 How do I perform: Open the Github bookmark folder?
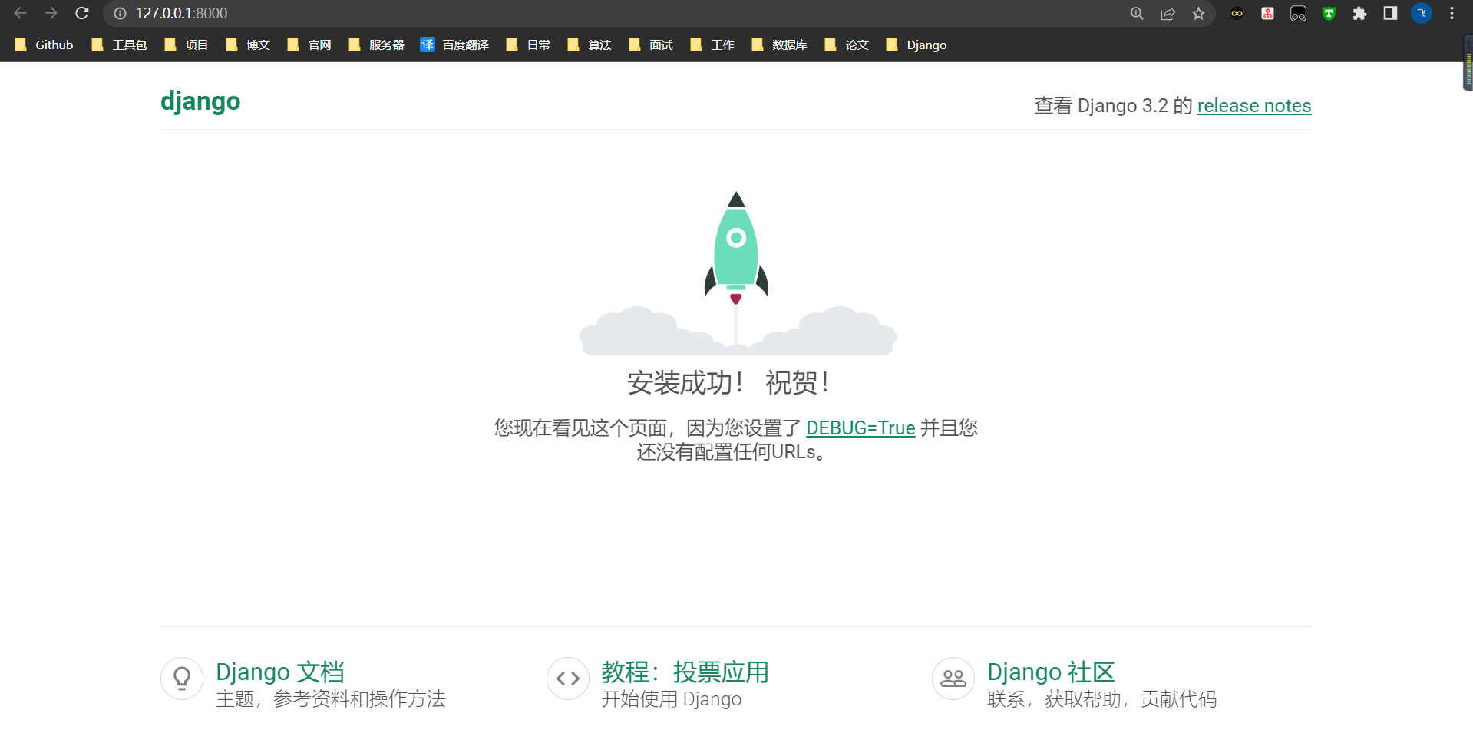tap(44, 45)
